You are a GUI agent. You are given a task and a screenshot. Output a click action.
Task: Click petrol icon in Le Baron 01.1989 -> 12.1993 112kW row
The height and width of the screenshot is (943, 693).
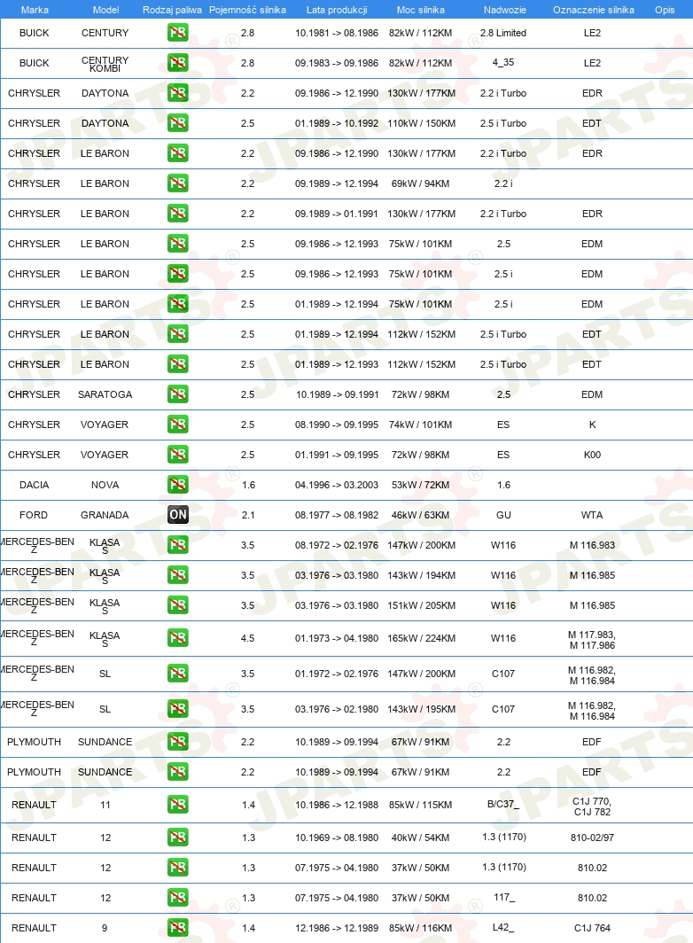click(177, 364)
